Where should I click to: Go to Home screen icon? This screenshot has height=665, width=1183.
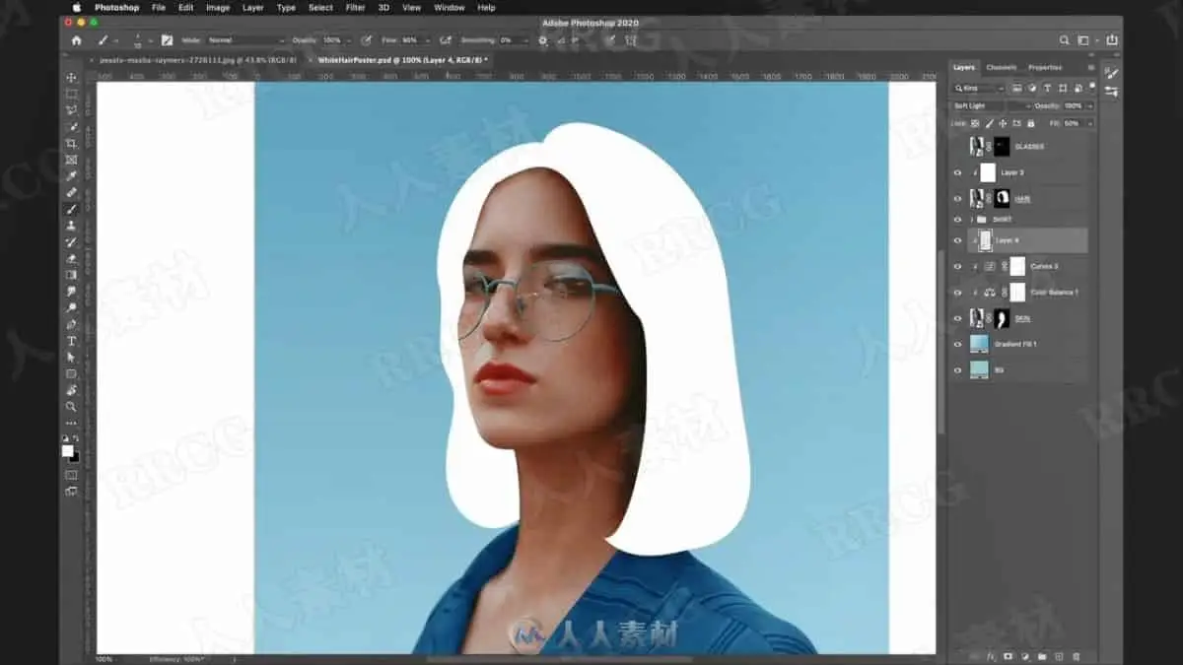point(76,40)
